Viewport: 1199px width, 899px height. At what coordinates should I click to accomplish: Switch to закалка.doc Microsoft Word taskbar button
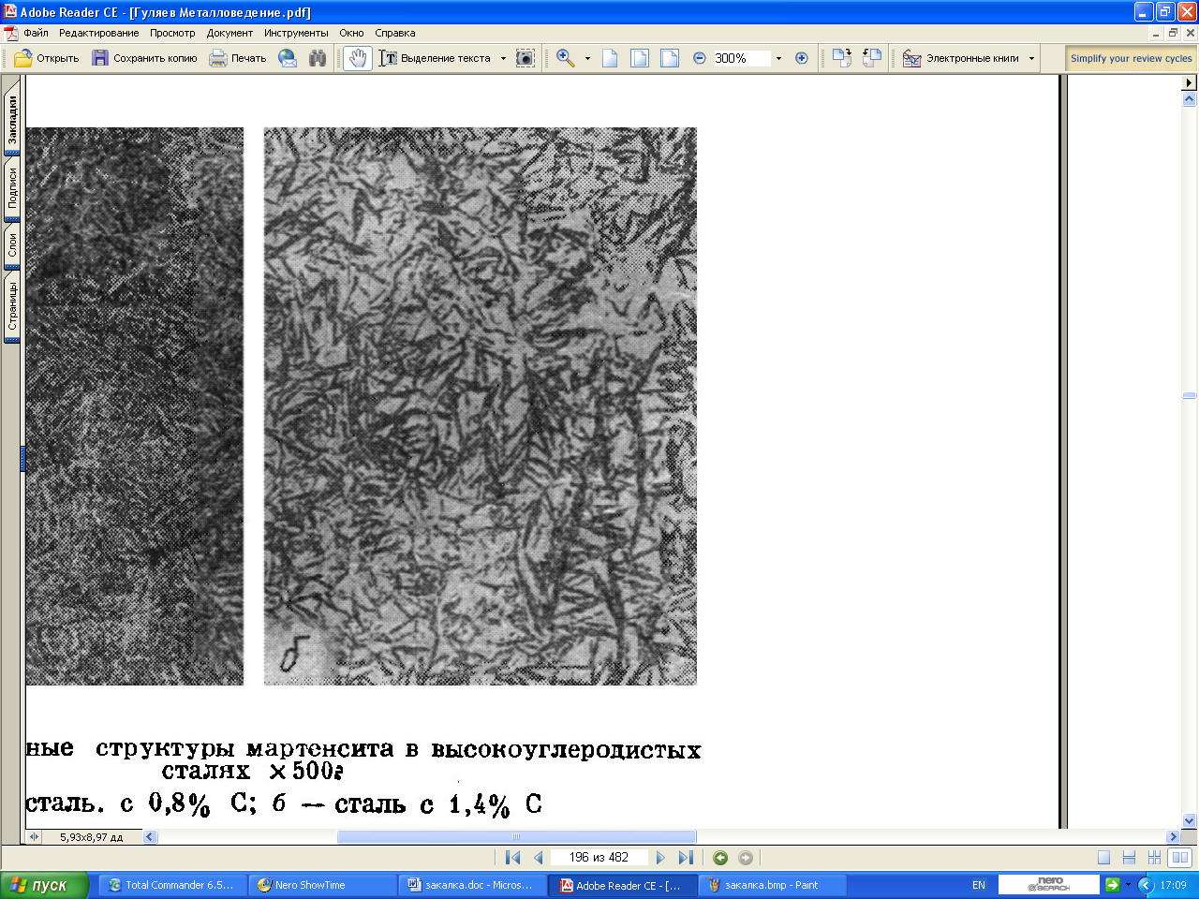pos(473,885)
